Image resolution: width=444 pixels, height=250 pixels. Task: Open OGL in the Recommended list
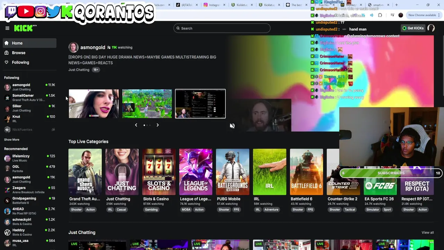point(29,169)
